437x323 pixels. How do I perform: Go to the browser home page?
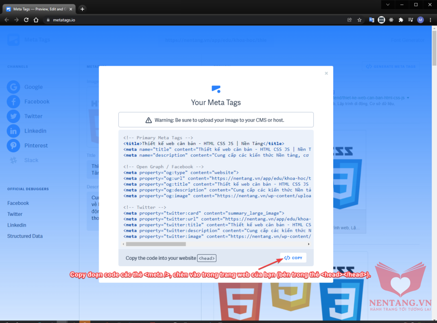(x=36, y=20)
